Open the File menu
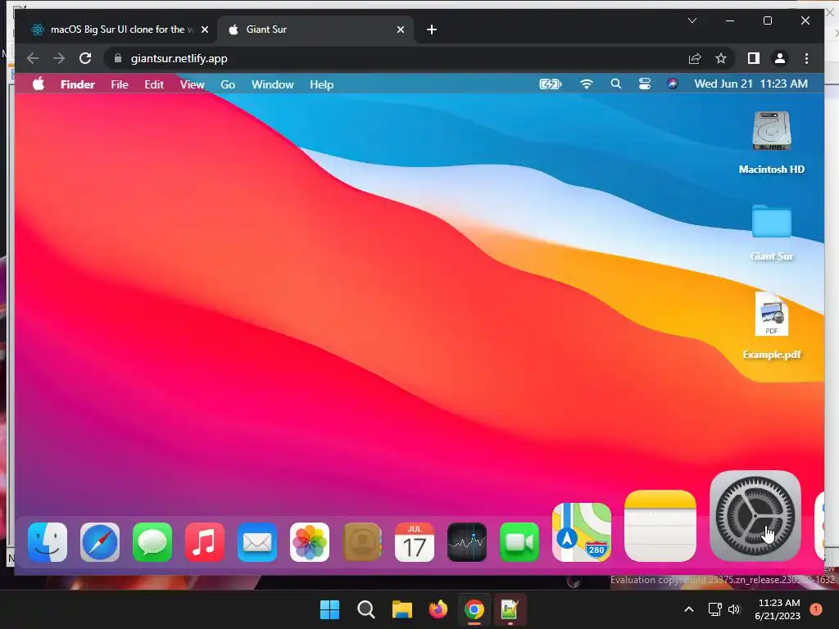 (120, 84)
